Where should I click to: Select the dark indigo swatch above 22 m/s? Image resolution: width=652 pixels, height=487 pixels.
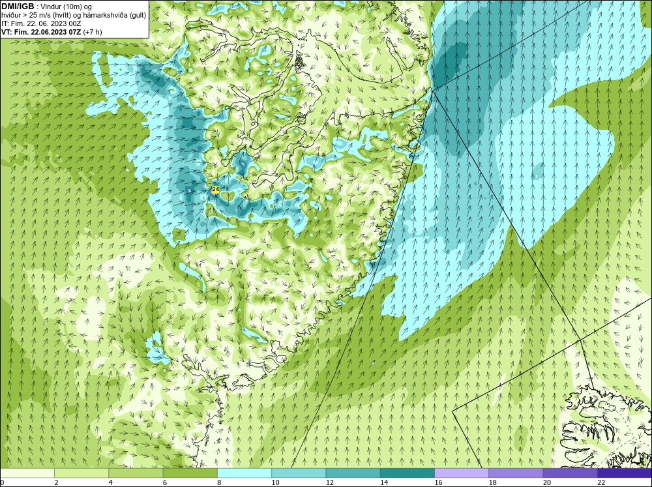pyautogui.click(x=625, y=473)
